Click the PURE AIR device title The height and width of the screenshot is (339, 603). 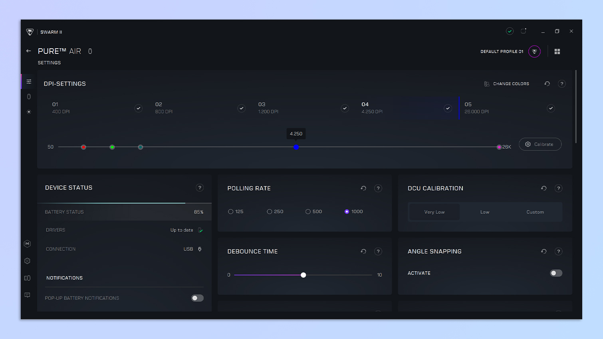click(x=60, y=51)
